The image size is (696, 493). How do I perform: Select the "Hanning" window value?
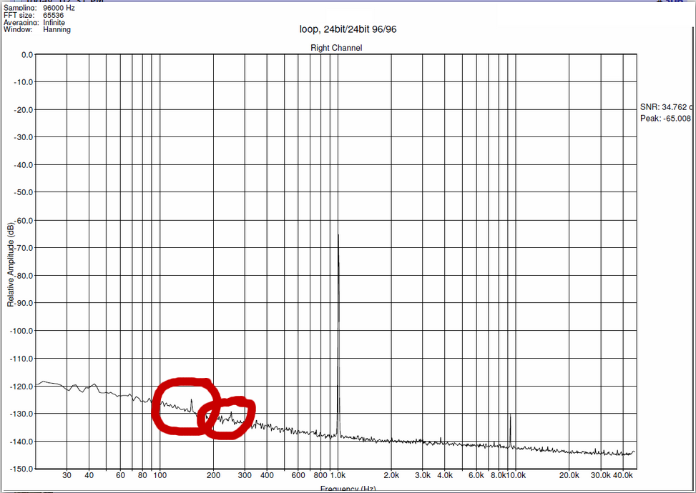pos(57,30)
